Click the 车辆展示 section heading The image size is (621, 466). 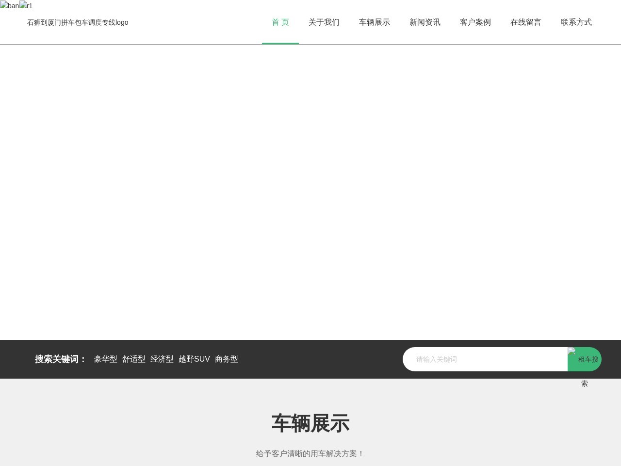point(310,423)
